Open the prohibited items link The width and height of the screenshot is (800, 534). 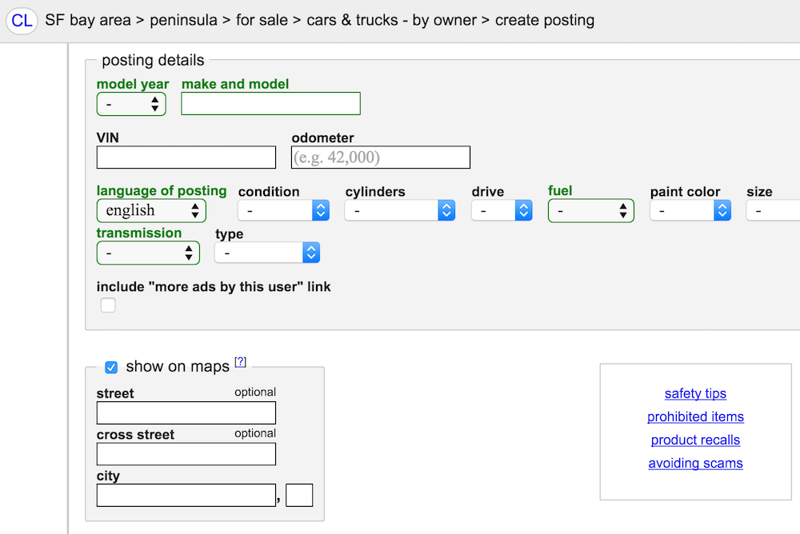695,416
